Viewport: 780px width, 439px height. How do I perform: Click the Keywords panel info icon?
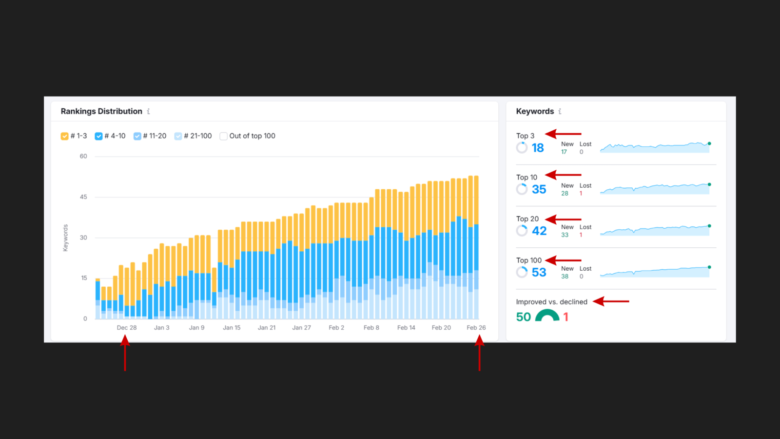point(560,111)
